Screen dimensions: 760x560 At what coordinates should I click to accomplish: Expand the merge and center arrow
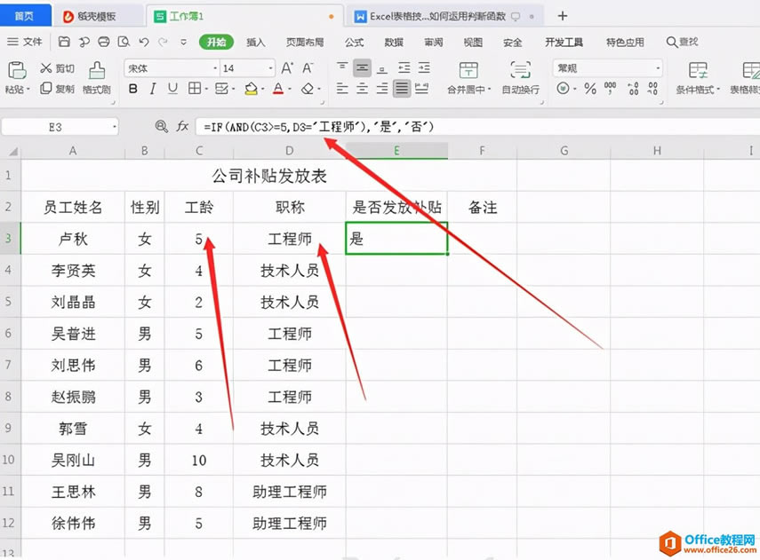coord(489,90)
